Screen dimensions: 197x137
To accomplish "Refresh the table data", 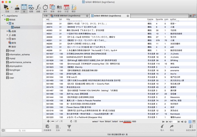I will coord(71,121).
